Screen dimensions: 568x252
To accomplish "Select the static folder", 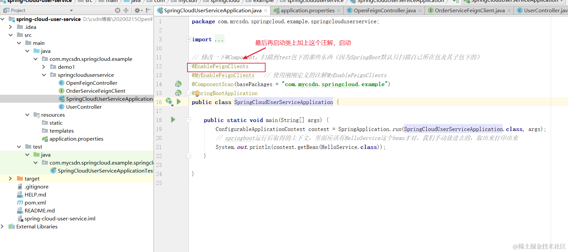I will pyautogui.click(x=56, y=123).
